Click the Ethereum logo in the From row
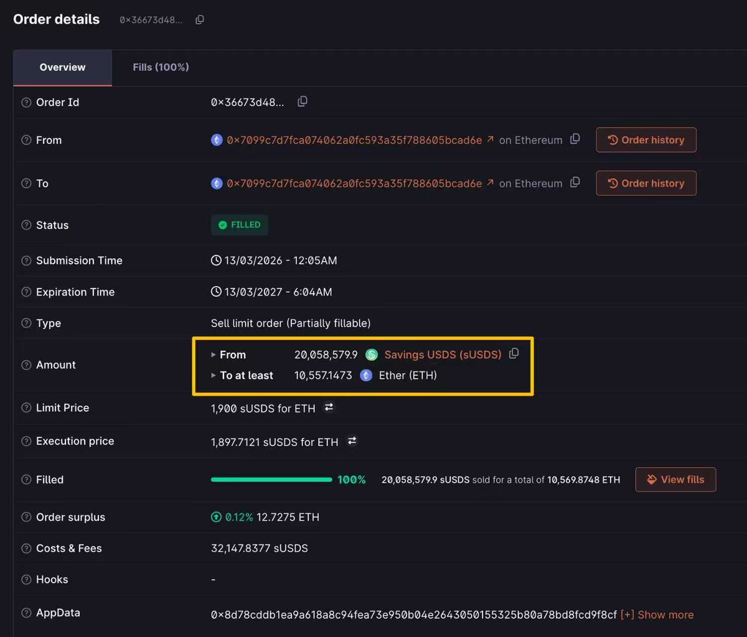The width and height of the screenshot is (747, 637). click(x=217, y=140)
